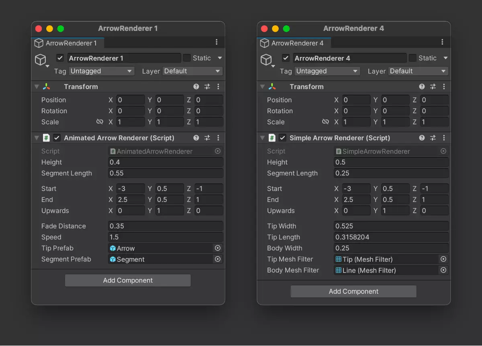This screenshot has height=346, width=482.
Task: Open Transform more options menu in ArrowRenderer 4
Action: coord(444,87)
